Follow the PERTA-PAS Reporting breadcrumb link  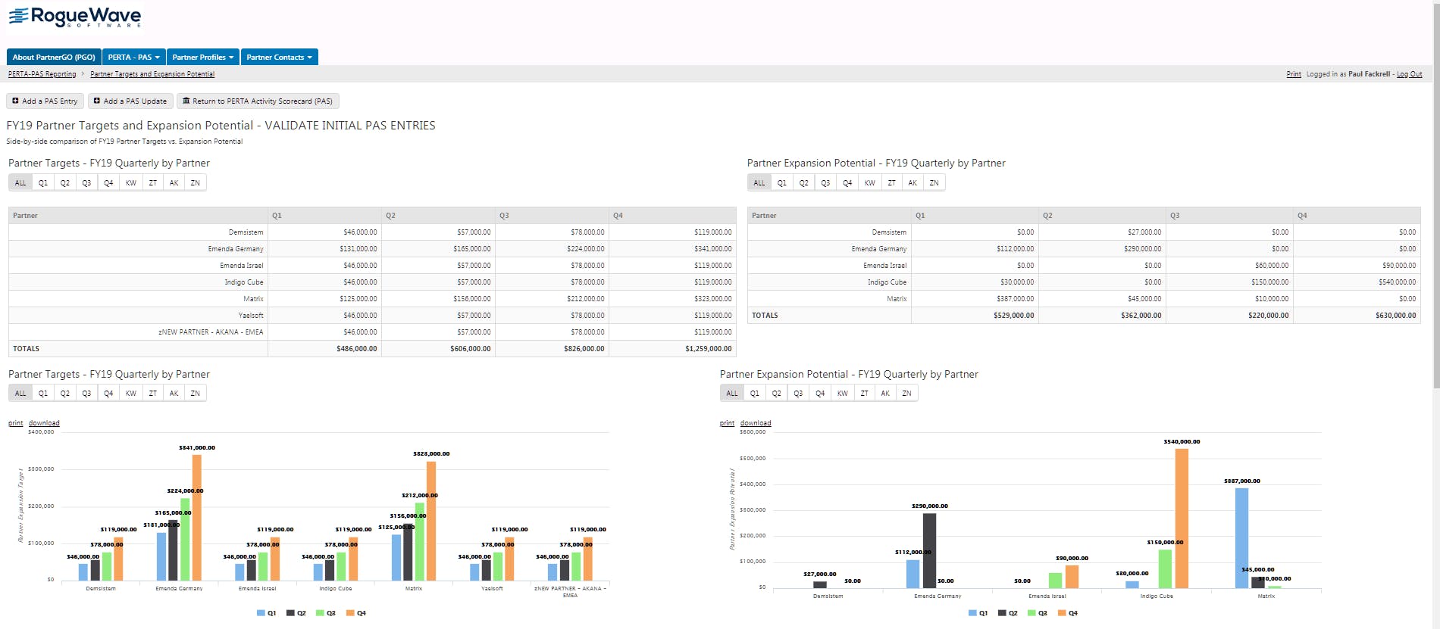coord(42,74)
